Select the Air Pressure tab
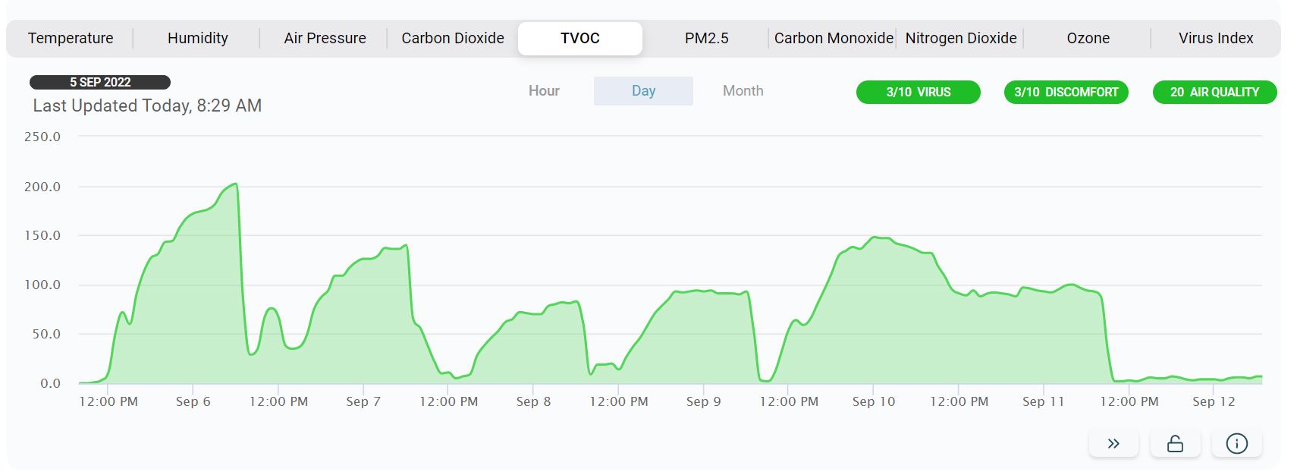This screenshot has width=1297, height=472. (x=325, y=38)
